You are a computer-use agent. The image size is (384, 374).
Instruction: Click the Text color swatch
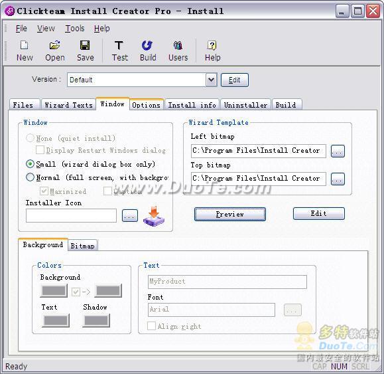56,320
